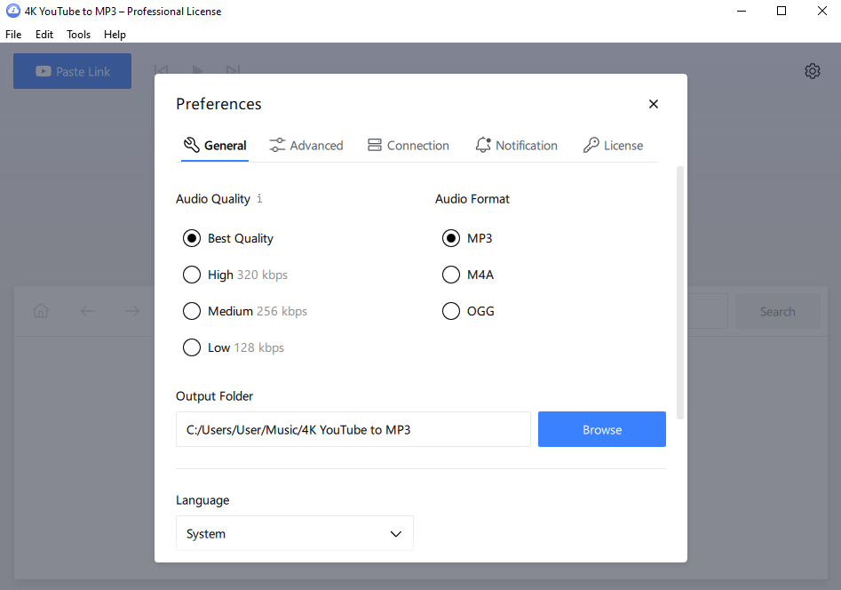Choose MP3 audio format

(x=451, y=238)
